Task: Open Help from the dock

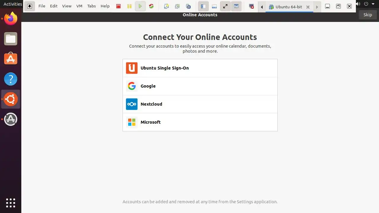Action: (11, 79)
